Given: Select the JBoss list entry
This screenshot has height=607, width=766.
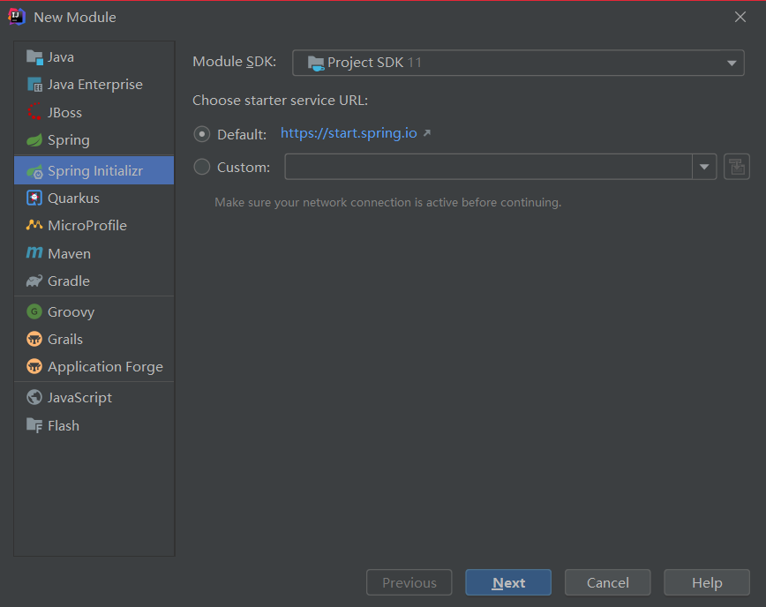Looking at the screenshot, I should 94,112.
